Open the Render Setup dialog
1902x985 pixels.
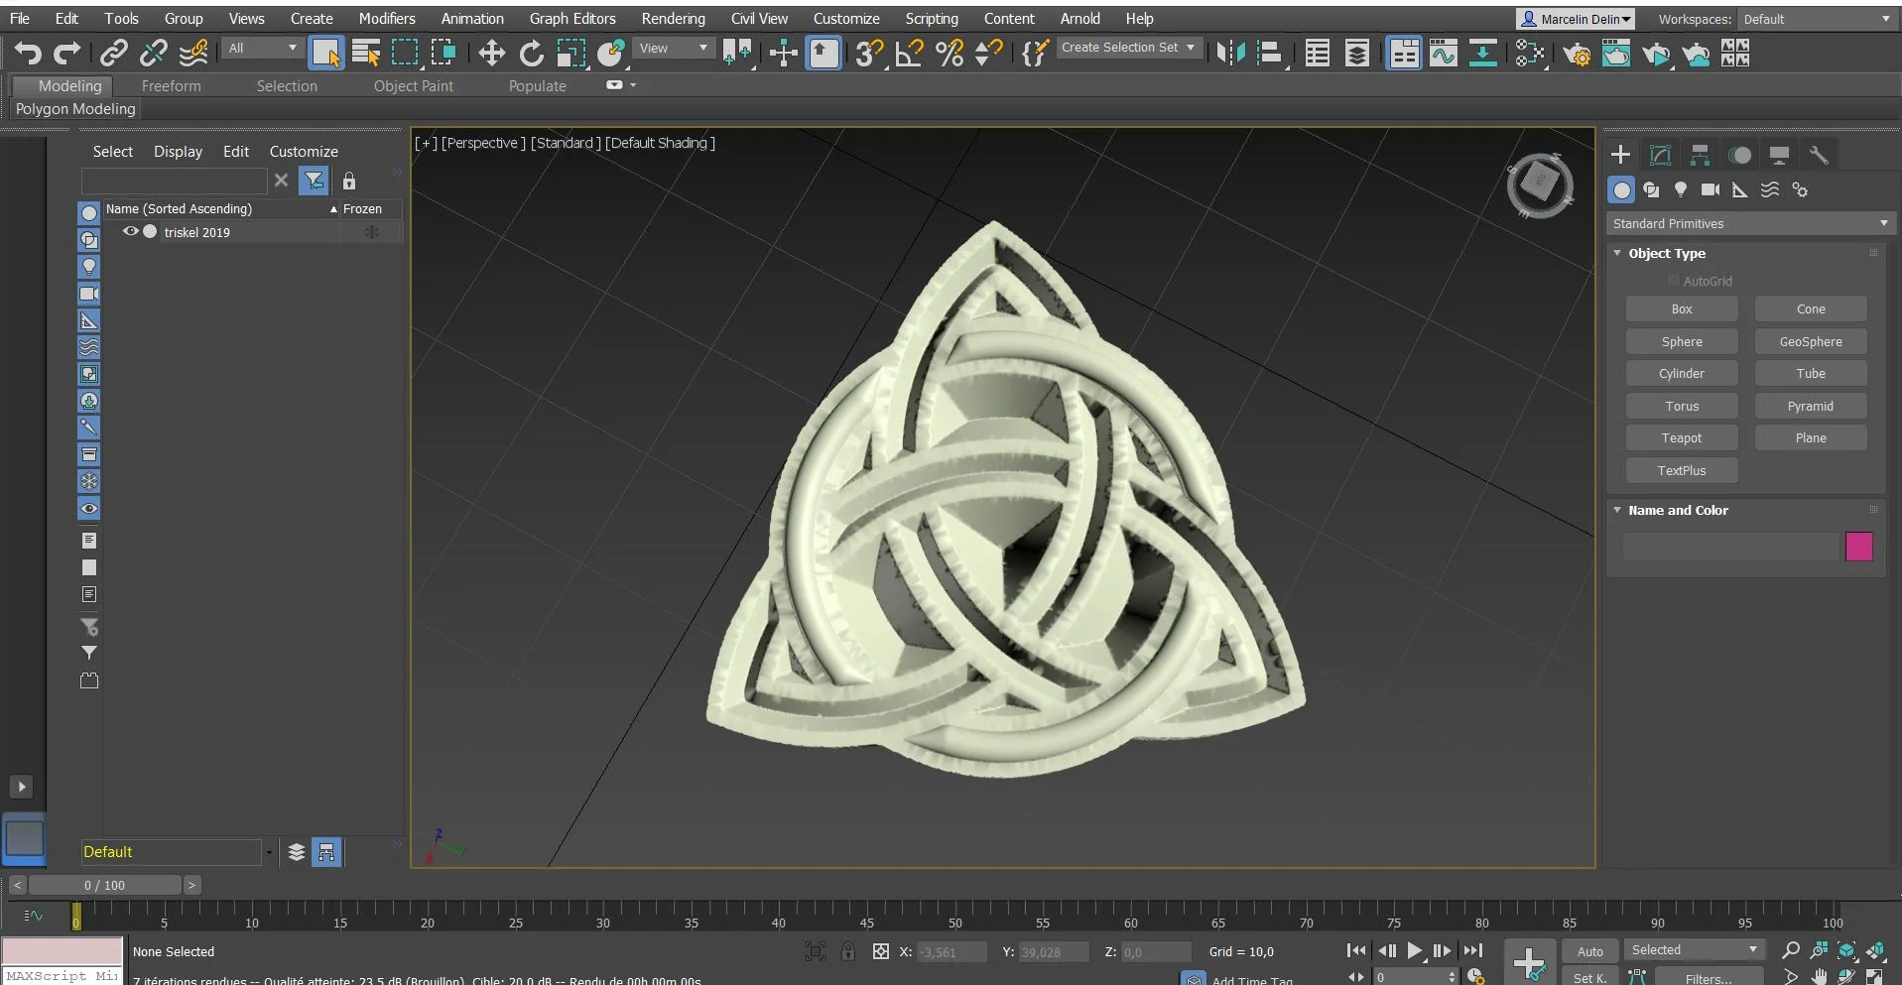[1578, 53]
